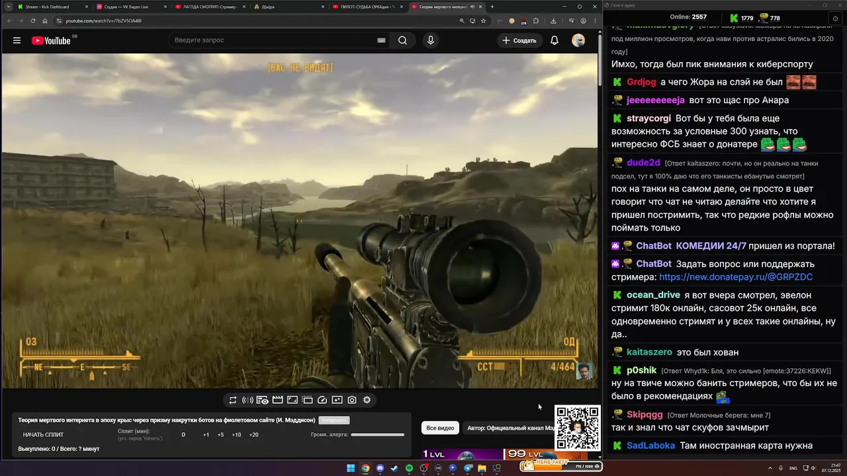Take a screenshot with the camera icon
Image resolution: width=847 pixels, height=476 pixels.
352,400
